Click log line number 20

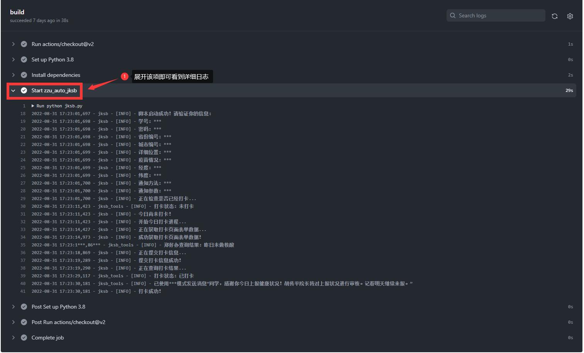(x=23, y=129)
